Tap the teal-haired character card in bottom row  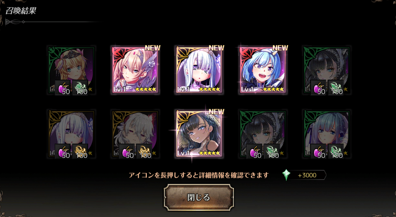coord(326,134)
